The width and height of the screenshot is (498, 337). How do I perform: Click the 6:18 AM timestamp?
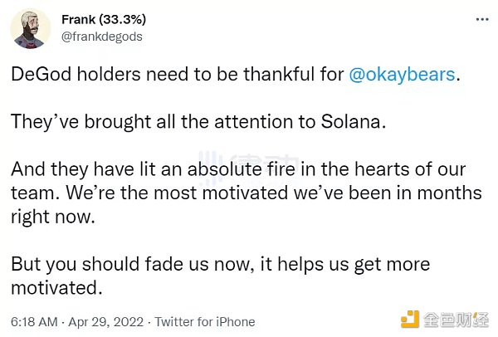point(32,321)
